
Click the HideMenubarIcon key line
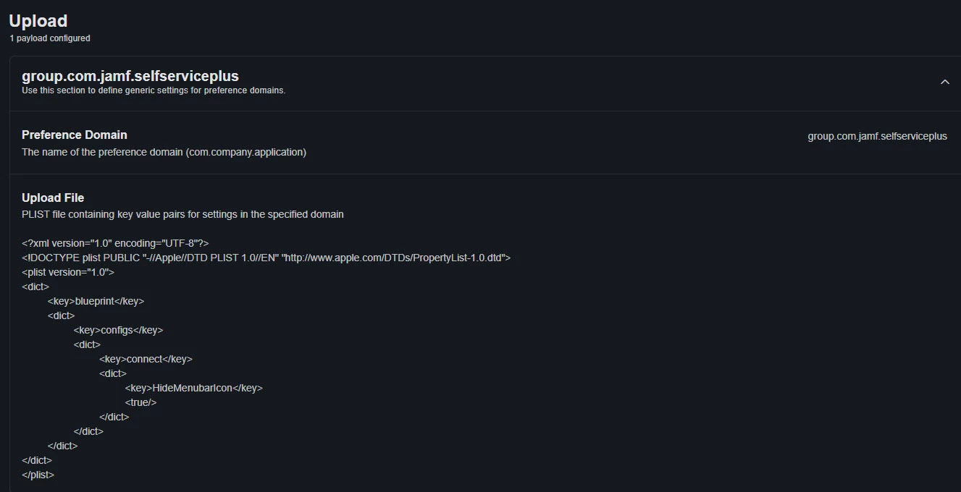(194, 388)
